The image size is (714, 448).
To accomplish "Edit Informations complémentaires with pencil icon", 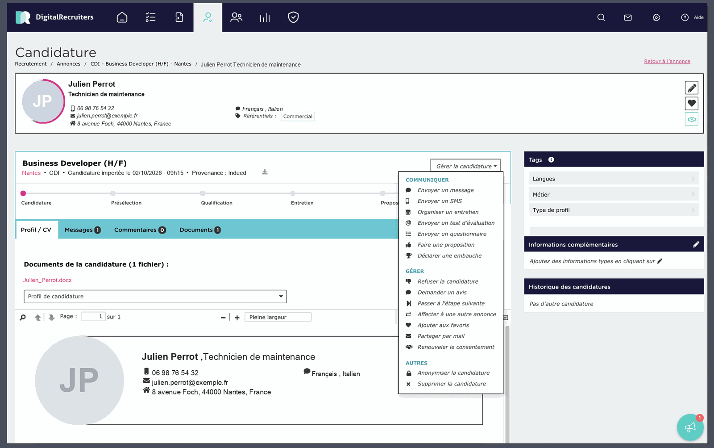I will pos(696,244).
